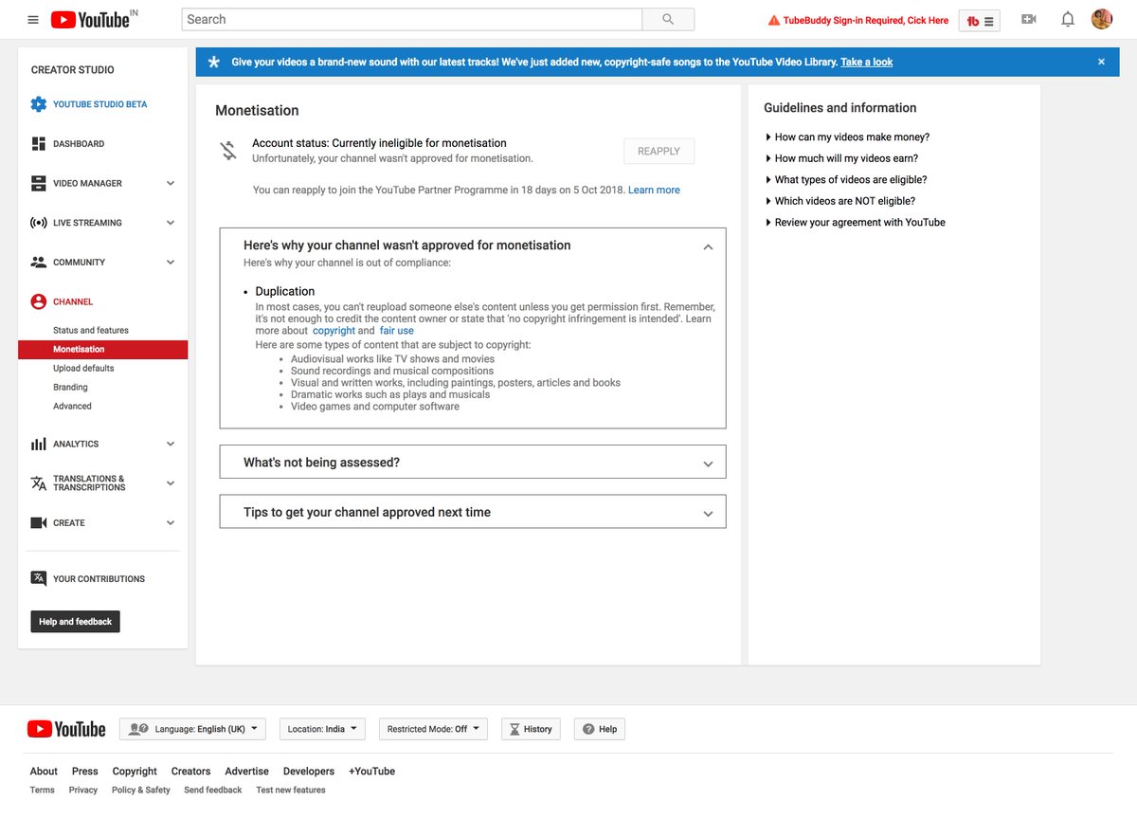Click Help and feedback button

pyautogui.click(x=75, y=622)
